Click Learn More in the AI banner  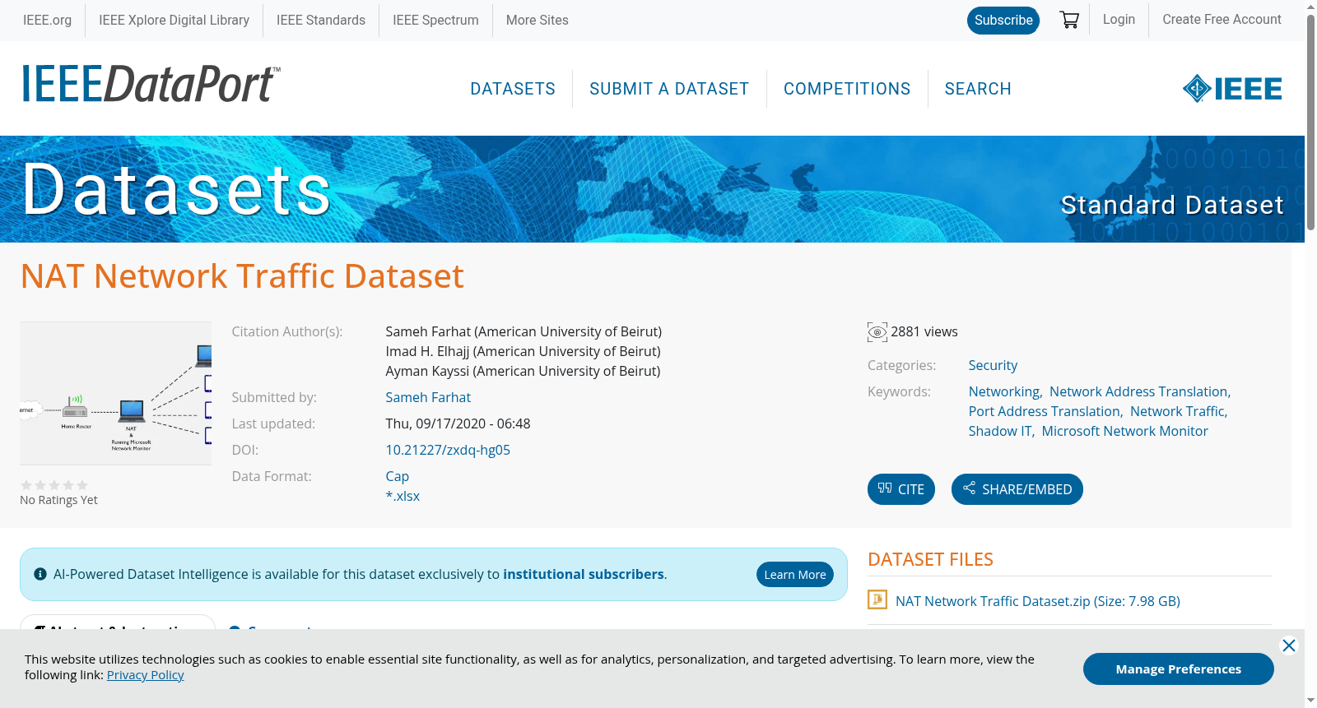(795, 574)
